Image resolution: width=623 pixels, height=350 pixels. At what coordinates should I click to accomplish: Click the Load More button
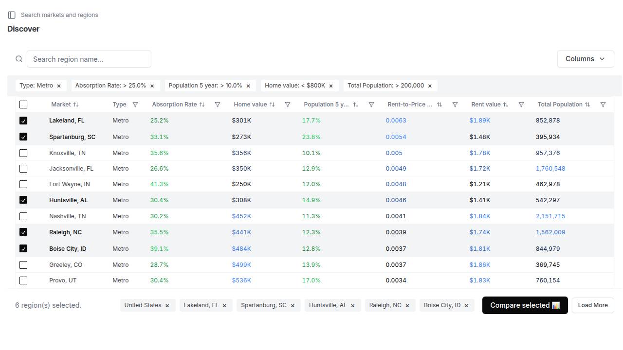click(592, 305)
